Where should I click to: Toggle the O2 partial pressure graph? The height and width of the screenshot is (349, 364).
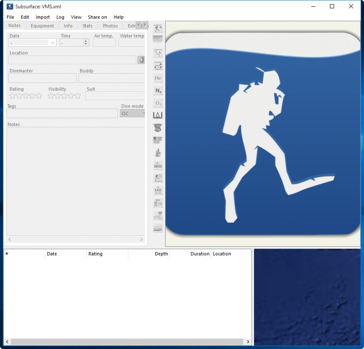pyautogui.click(x=158, y=103)
